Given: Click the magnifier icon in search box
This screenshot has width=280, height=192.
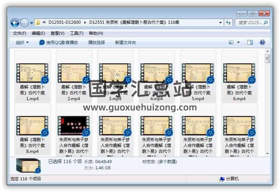Looking at the screenshot, I should point(266,23).
